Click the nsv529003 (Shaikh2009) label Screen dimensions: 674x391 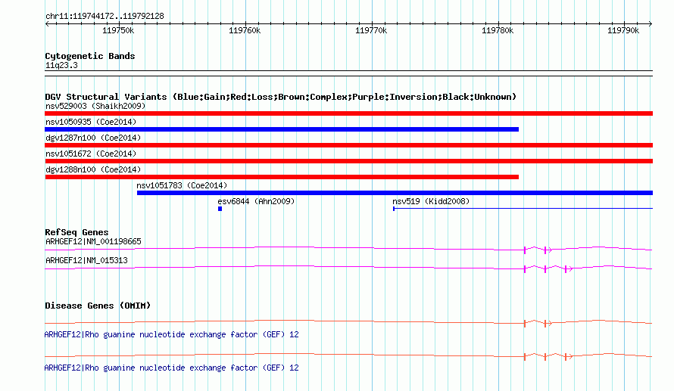coord(95,106)
